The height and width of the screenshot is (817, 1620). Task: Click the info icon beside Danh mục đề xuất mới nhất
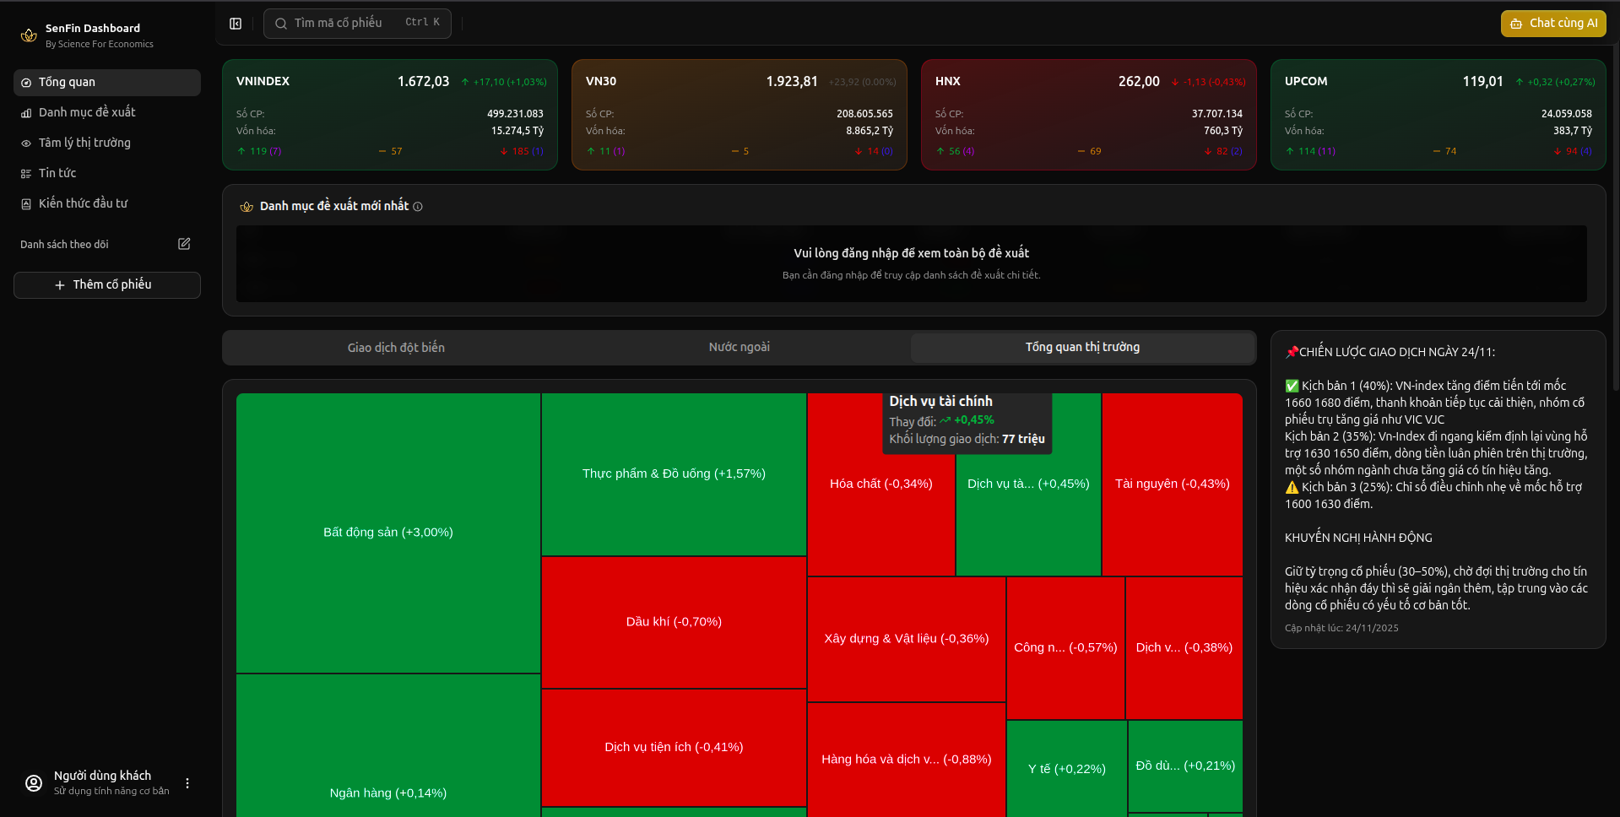pos(418,206)
